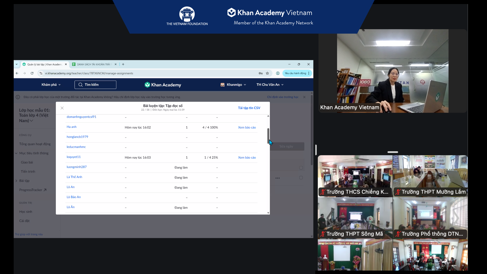Image resolution: width=487 pixels, height=274 pixels.
Task: Click the Khan Academy logo in header
Action: [x=163, y=85]
